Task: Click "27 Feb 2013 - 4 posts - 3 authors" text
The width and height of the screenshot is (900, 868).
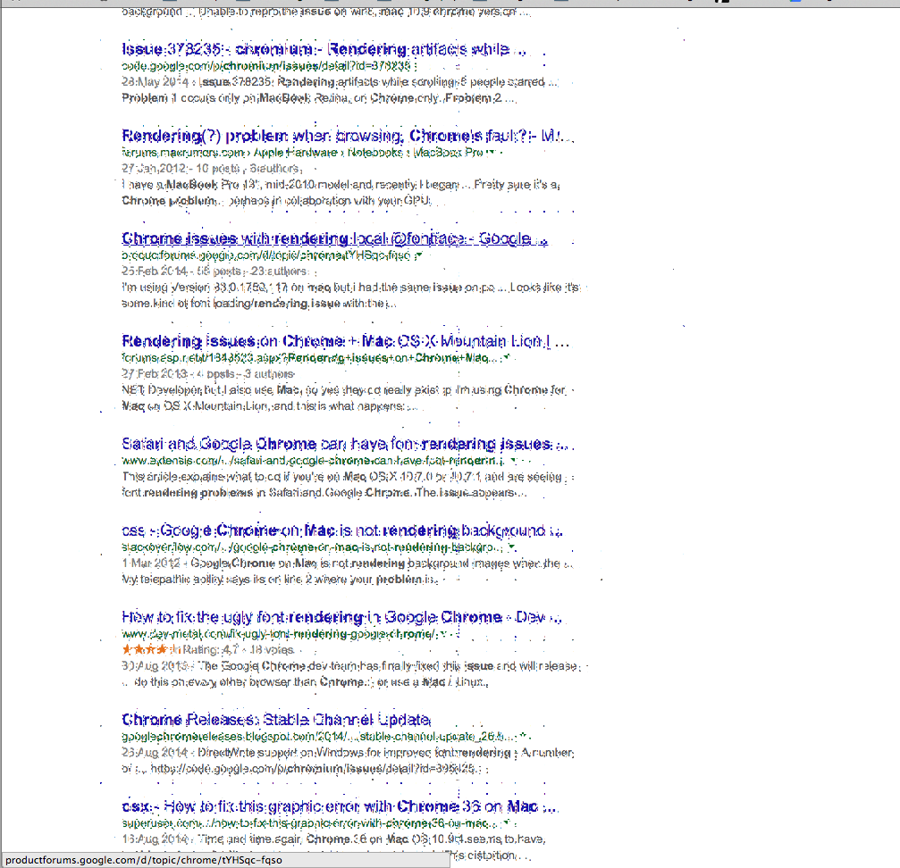Action: point(207,374)
